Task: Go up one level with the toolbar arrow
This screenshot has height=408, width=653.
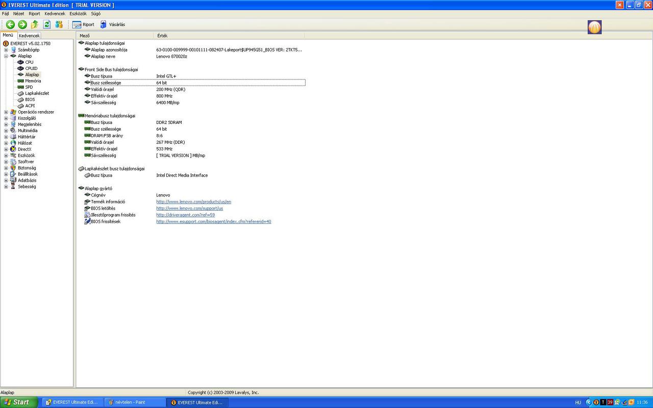Action: [x=35, y=24]
